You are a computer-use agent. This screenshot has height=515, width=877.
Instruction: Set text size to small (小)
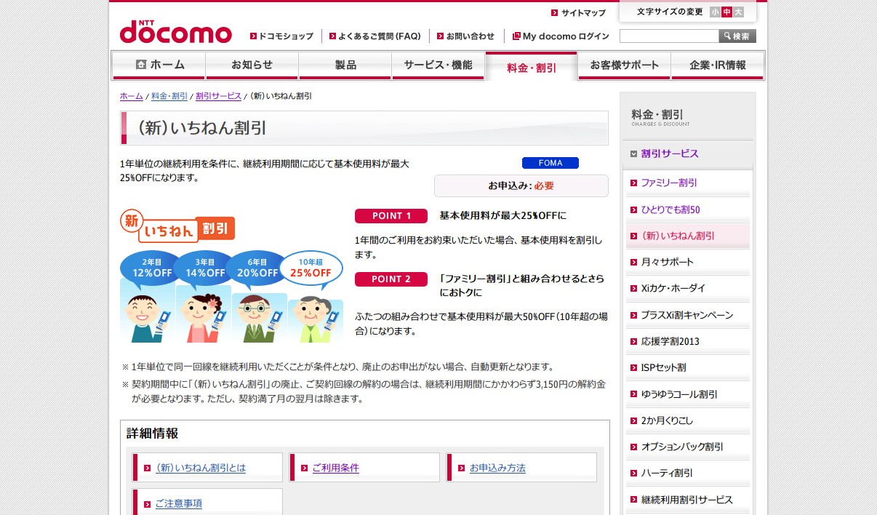click(x=715, y=12)
